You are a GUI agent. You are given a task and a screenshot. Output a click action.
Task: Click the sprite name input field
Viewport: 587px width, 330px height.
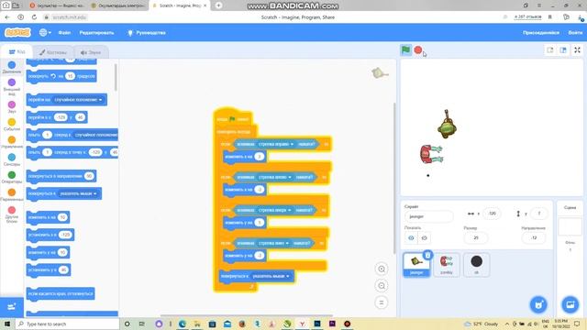pyautogui.click(x=428, y=216)
